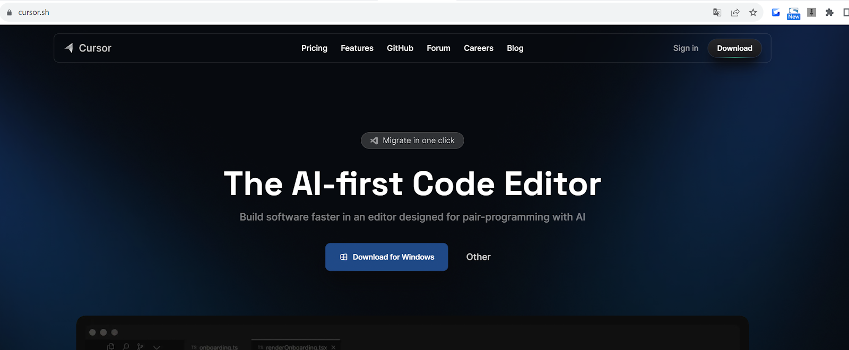Click the heading The AI-first Code Editor

[412, 183]
